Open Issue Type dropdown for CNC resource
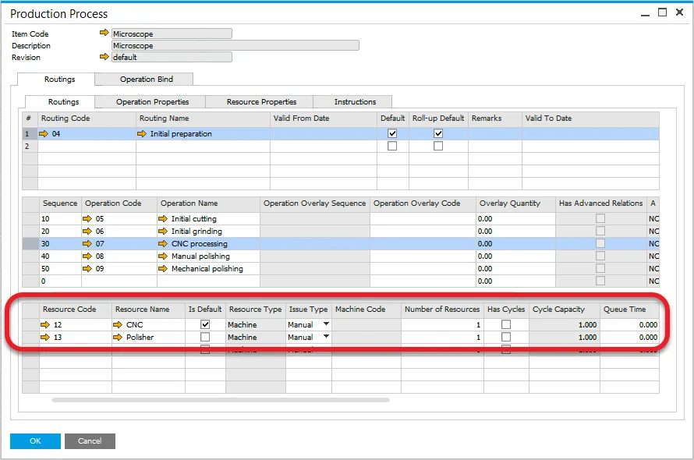This screenshot has height=460, width=694. coord(326,324)
